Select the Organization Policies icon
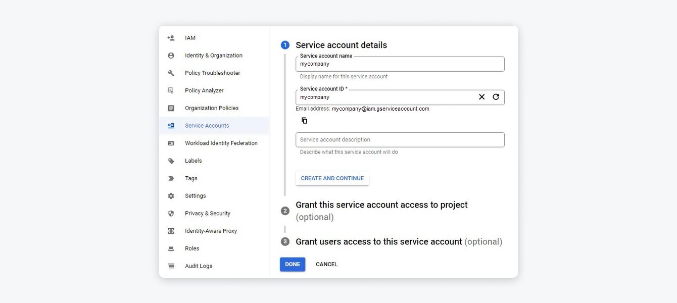677x303 pixels. pos(170,108)
